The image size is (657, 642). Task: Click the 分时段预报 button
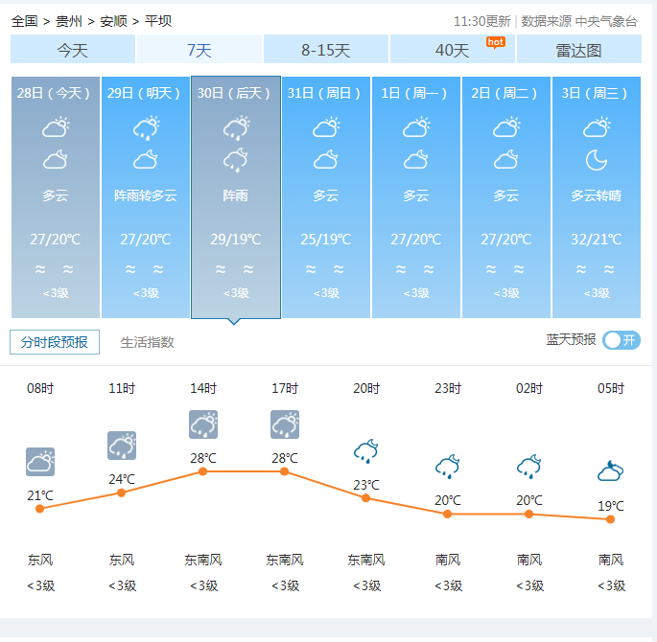(x=55, y=342)
